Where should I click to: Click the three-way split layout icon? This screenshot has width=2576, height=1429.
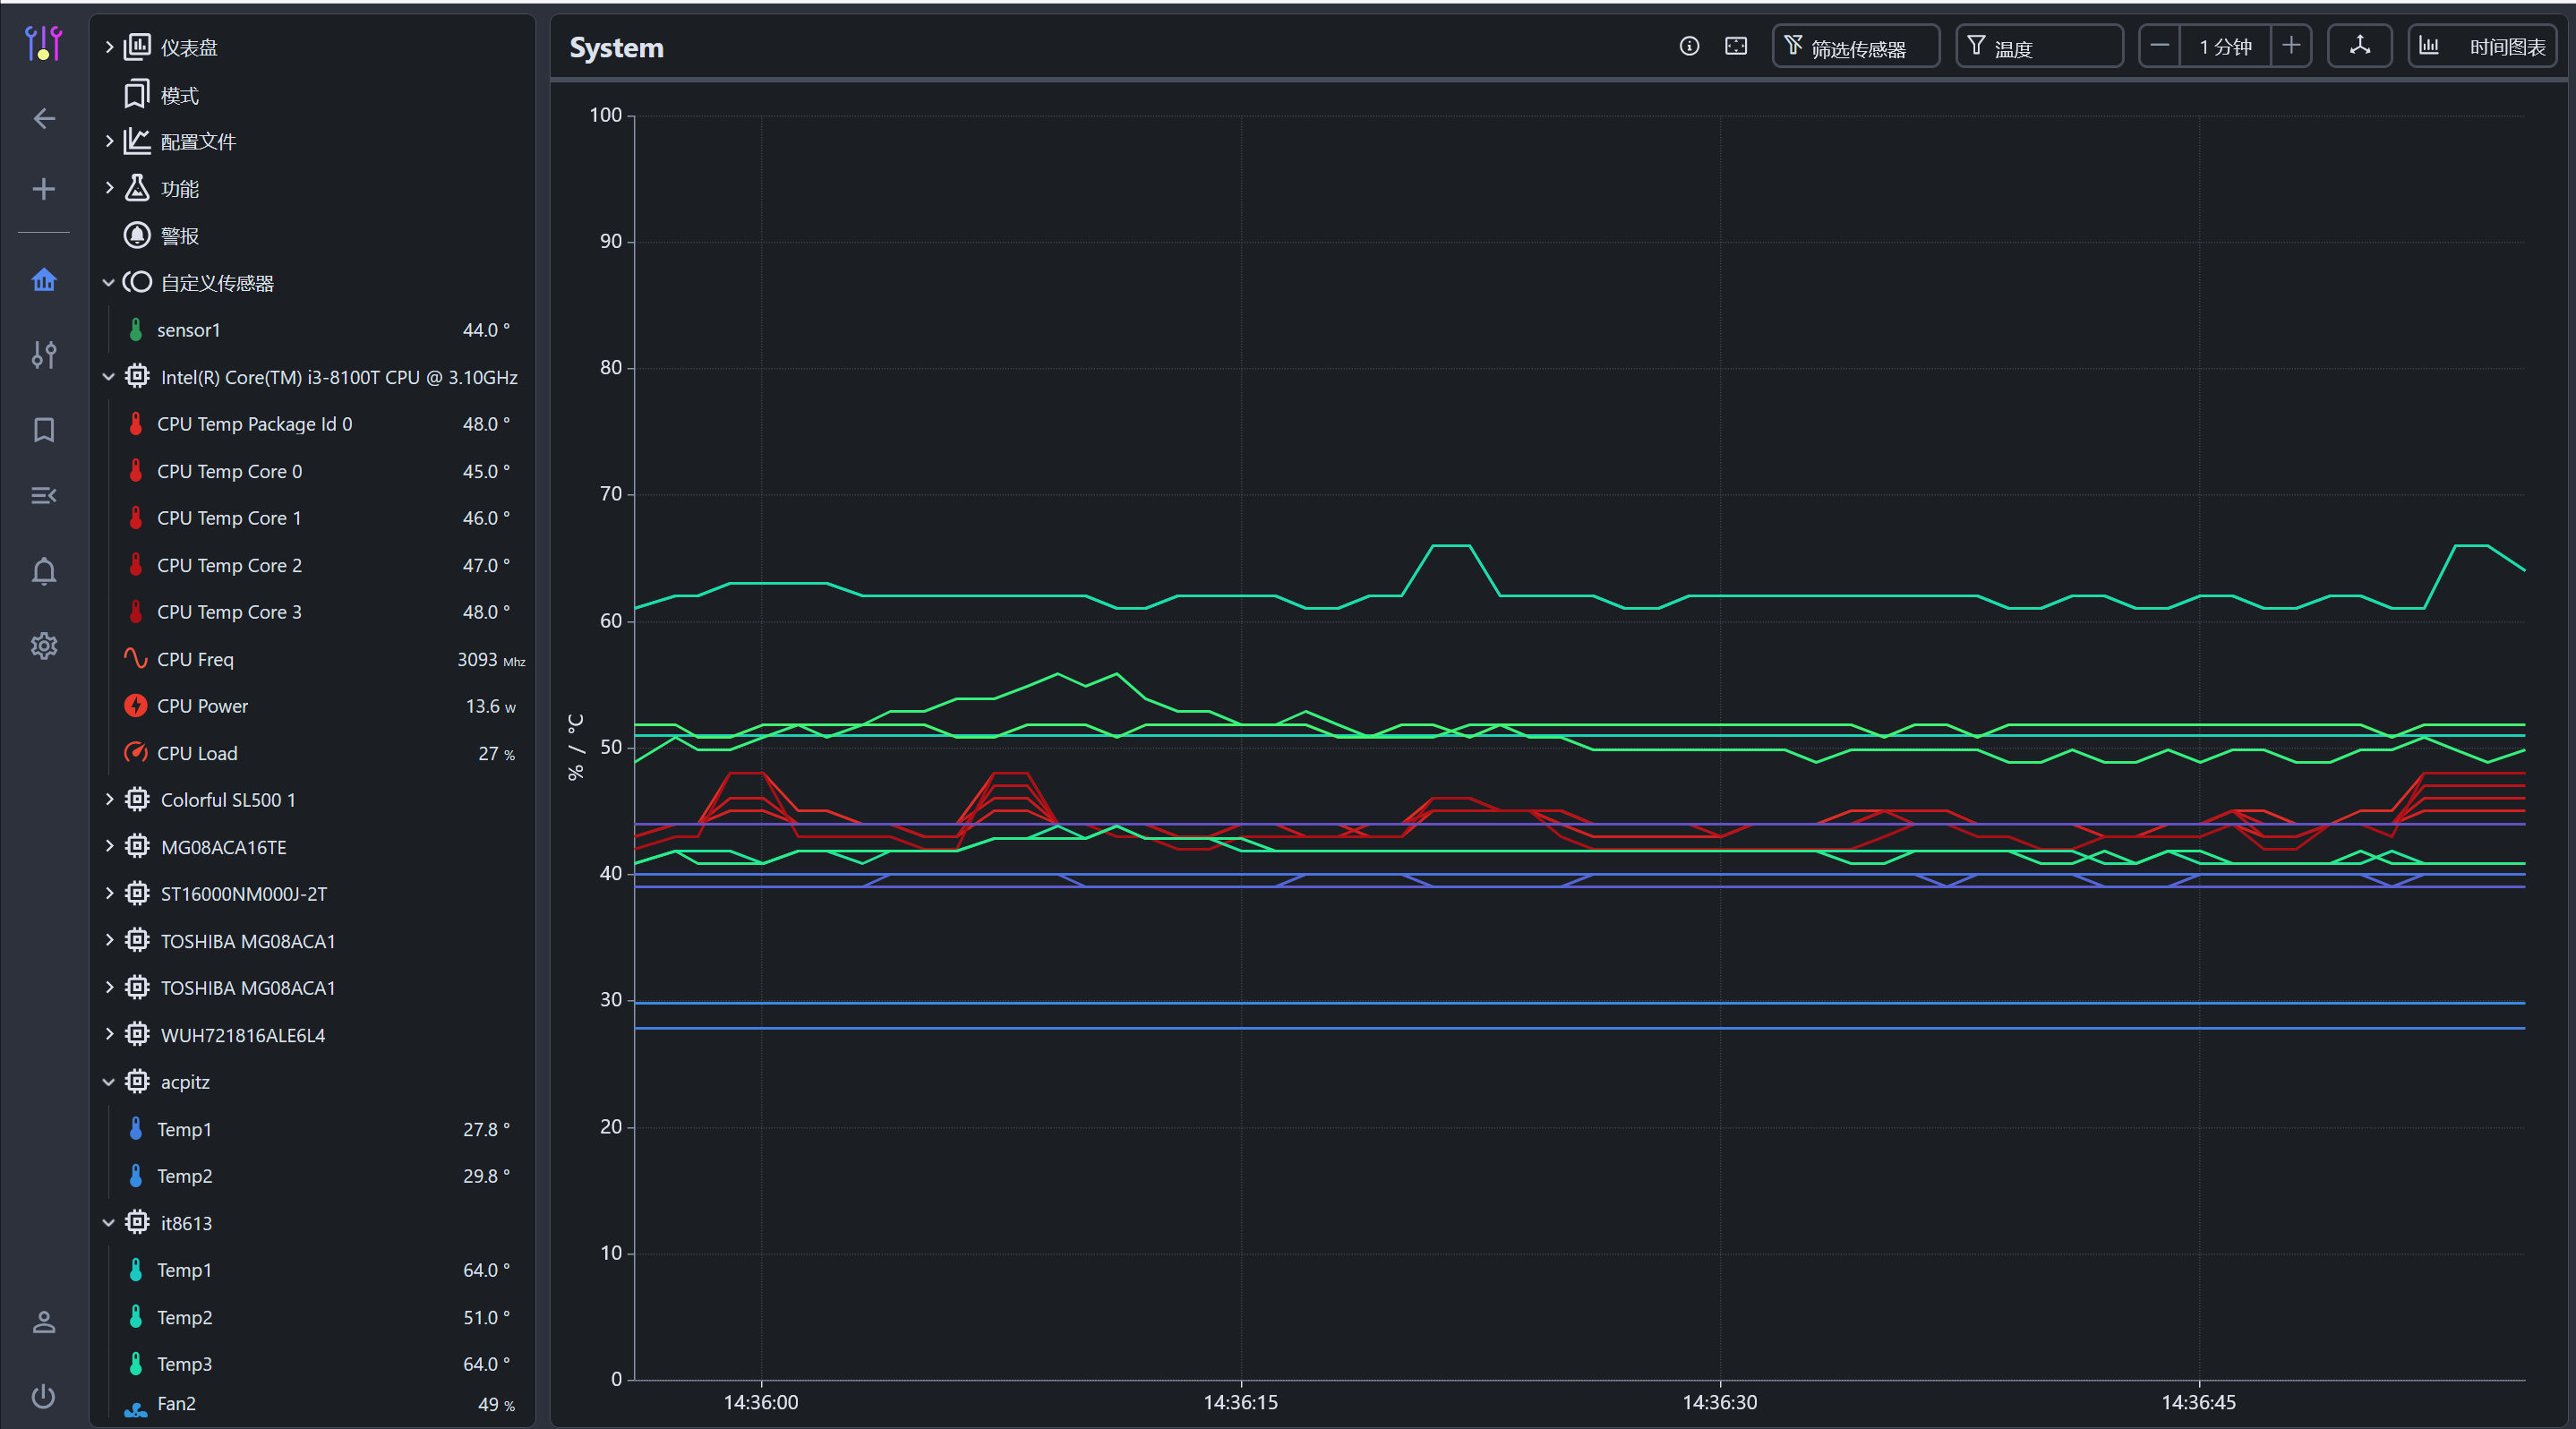click(x=2360, y=46)
